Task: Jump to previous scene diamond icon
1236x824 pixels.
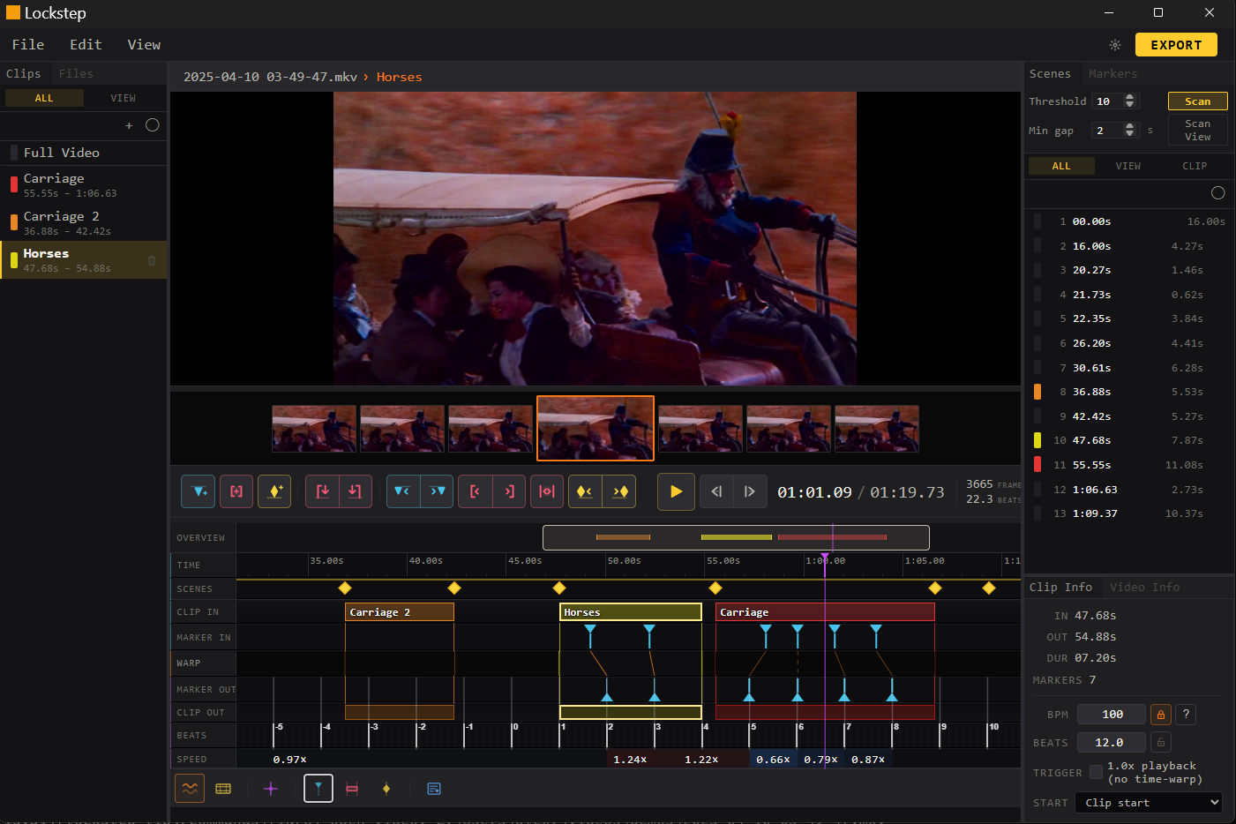Action: [x=585, y=491]
